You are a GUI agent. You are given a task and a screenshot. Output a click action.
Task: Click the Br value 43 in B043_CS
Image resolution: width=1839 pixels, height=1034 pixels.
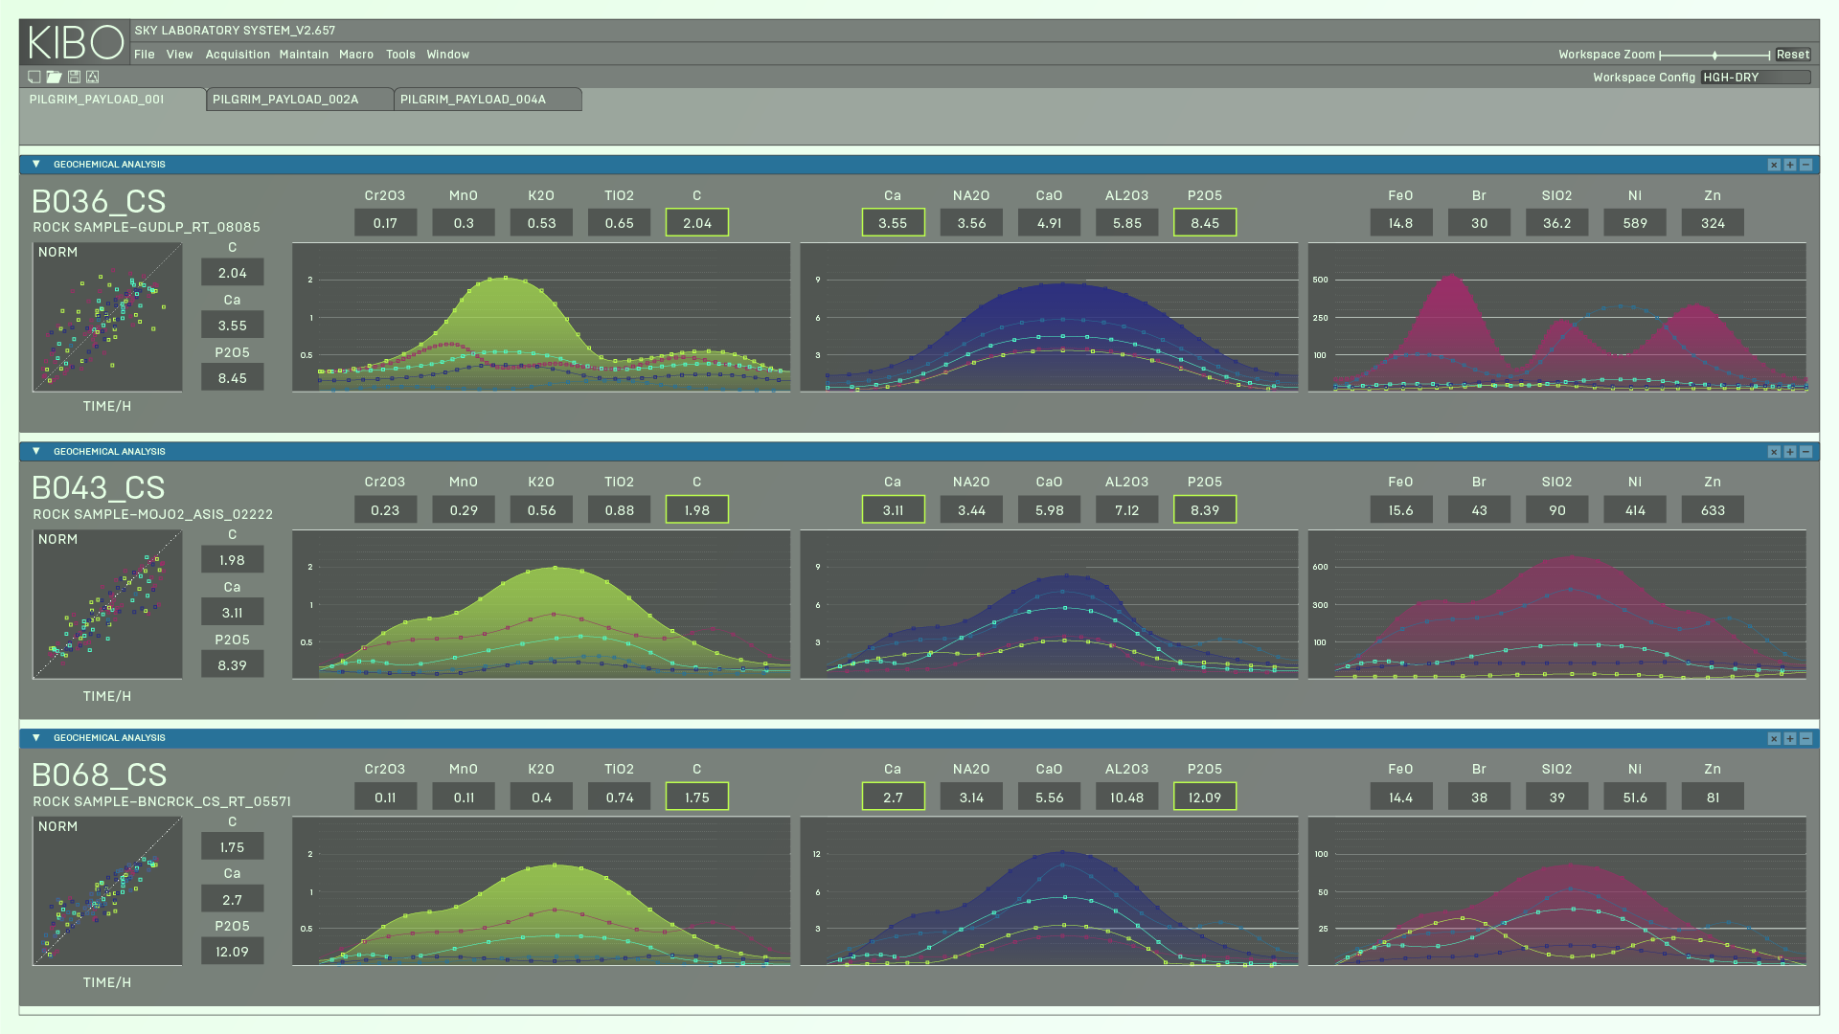[x=1479, y=510]
